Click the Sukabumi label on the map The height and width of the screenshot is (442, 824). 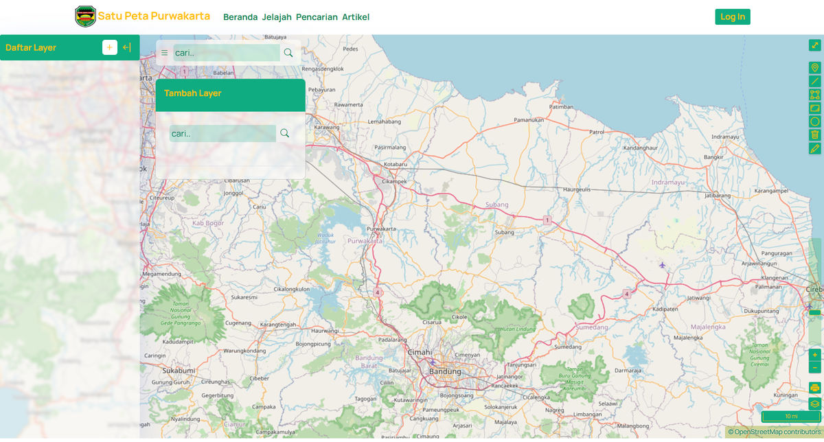click(179, 371)
